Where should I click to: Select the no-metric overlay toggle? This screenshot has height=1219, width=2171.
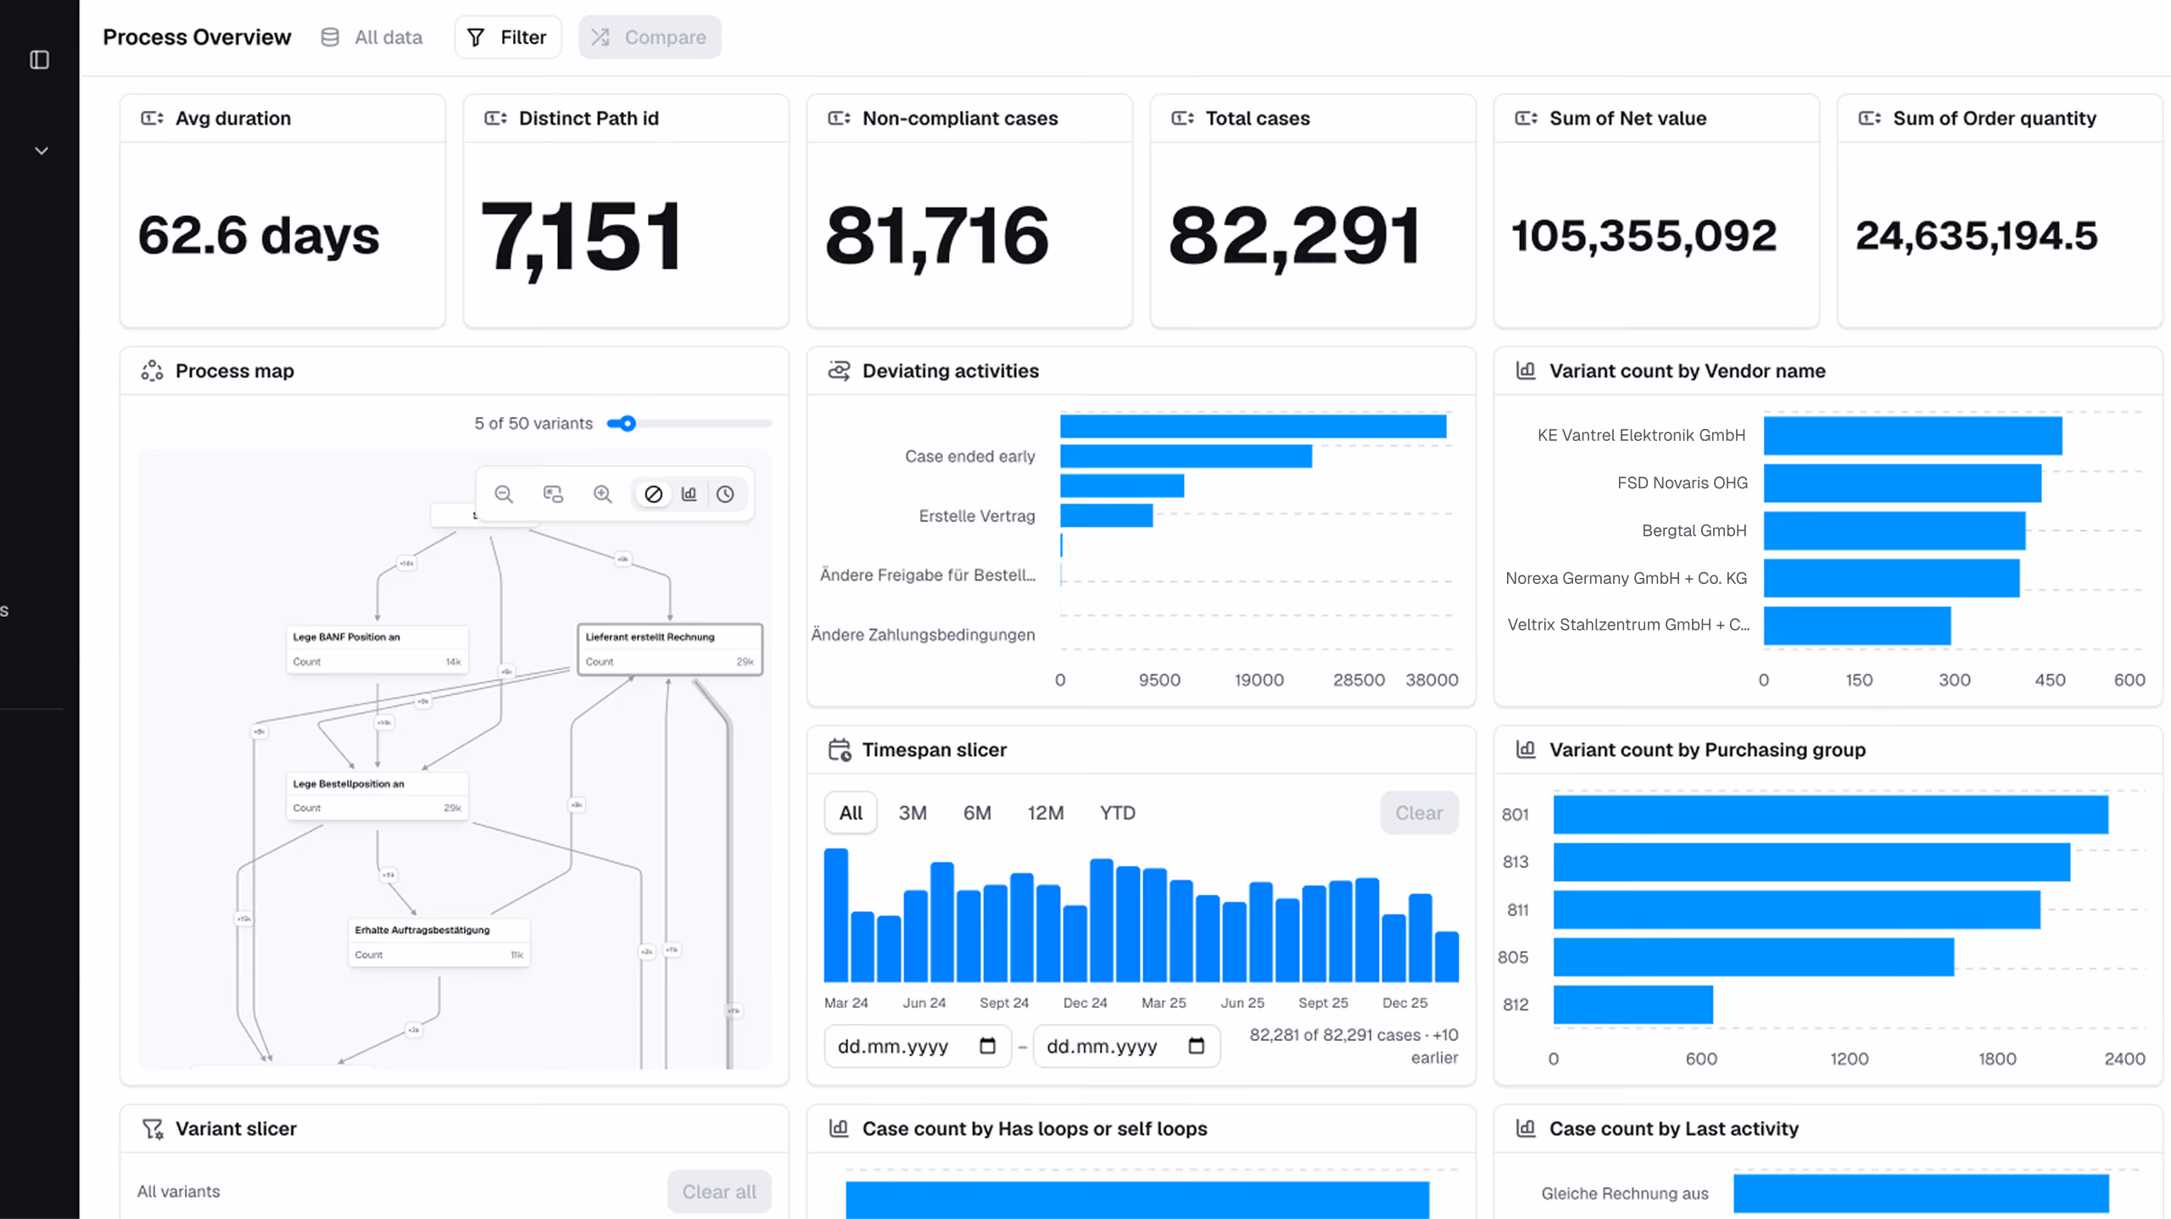[x=653, y=494]
